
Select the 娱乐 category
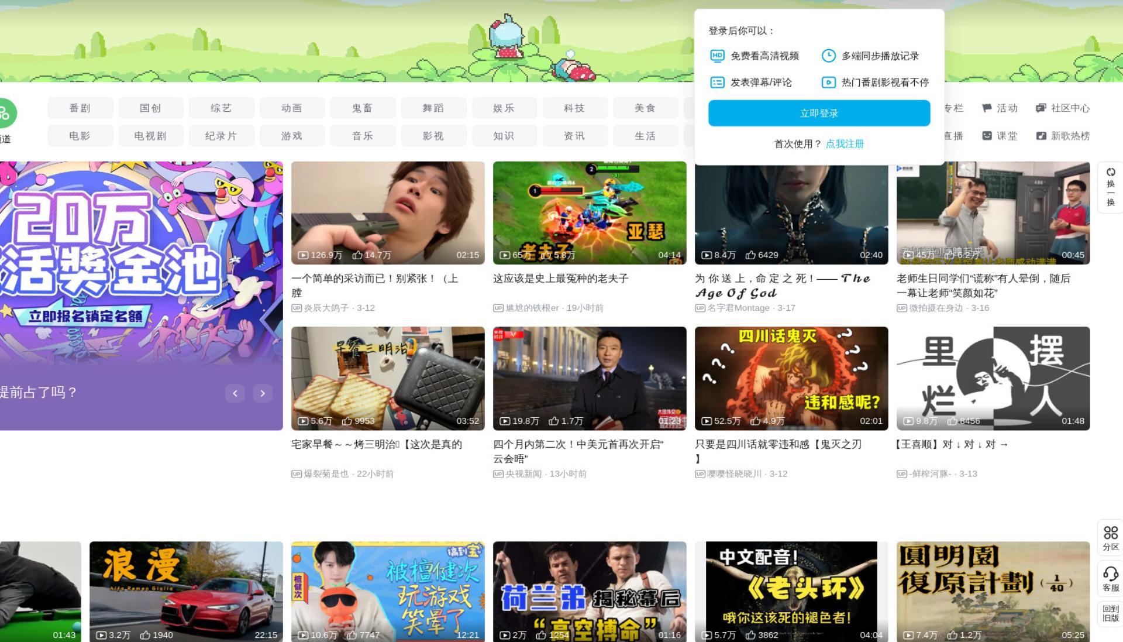point(504,108)
